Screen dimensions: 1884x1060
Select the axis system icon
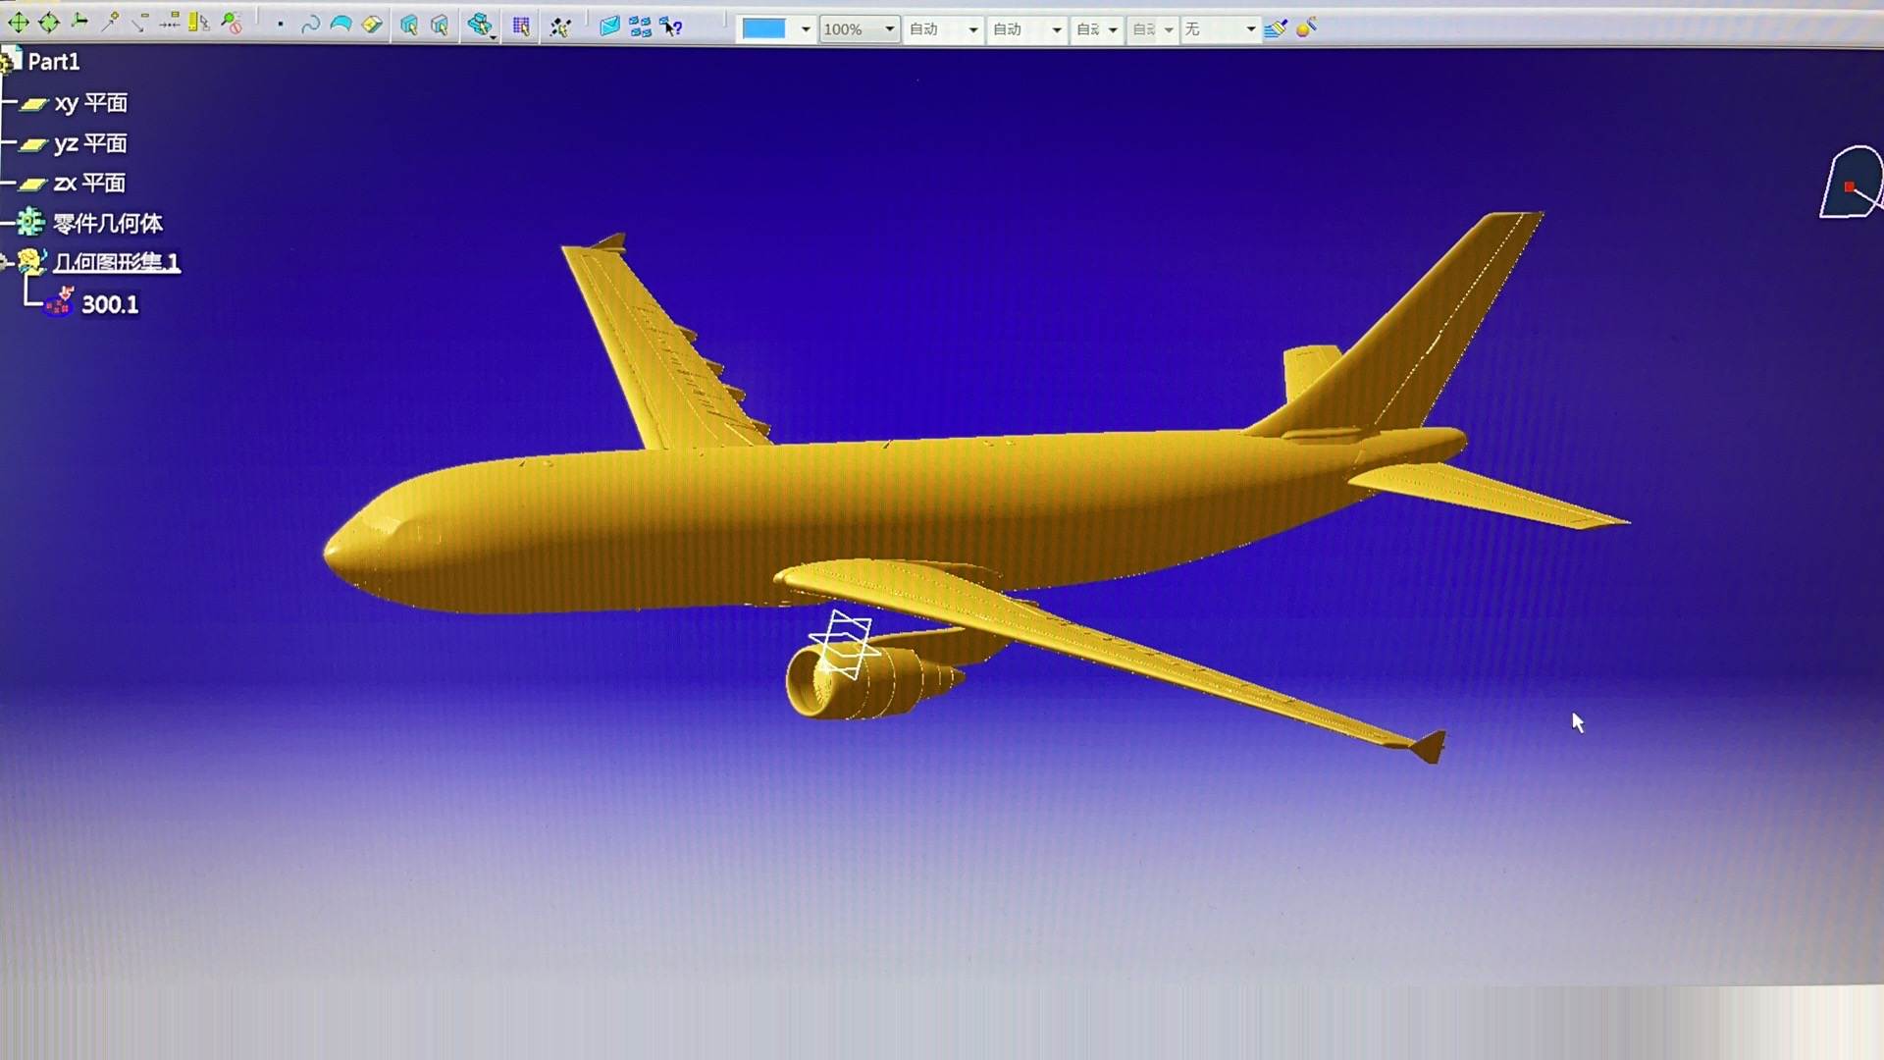click(79, 22)
